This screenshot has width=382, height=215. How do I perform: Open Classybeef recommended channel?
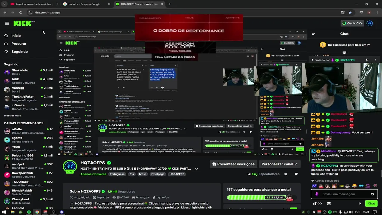pyautogui.click(x=28, y=201)
